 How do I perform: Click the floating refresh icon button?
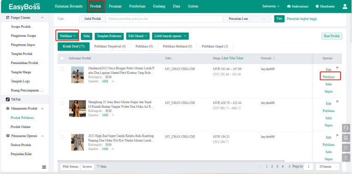(346, 148)
